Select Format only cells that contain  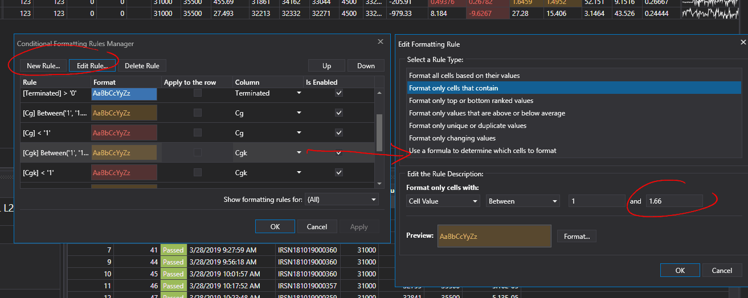click(x=574, y=88)
